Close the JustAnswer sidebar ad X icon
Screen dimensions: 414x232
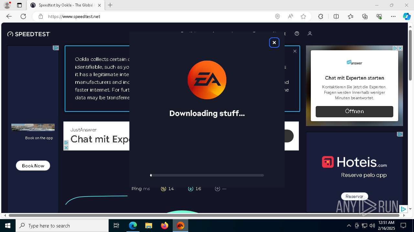click(400, 48)
